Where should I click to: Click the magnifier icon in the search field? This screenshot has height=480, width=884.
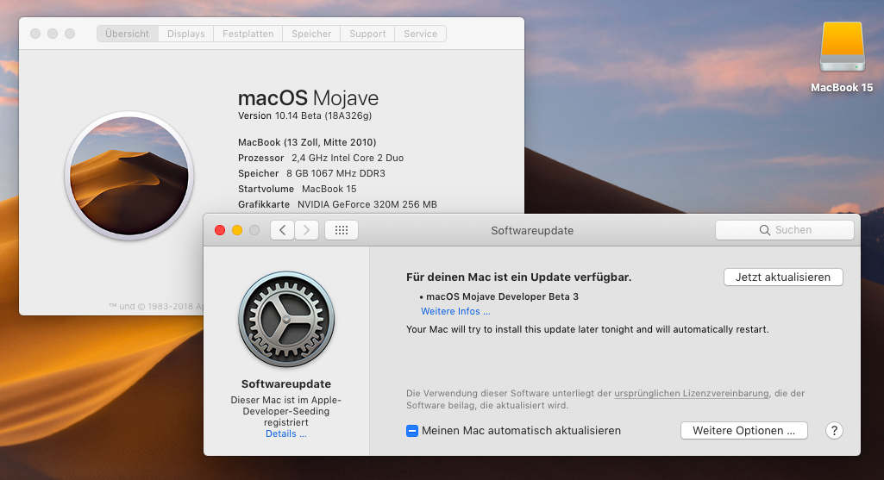764,230
